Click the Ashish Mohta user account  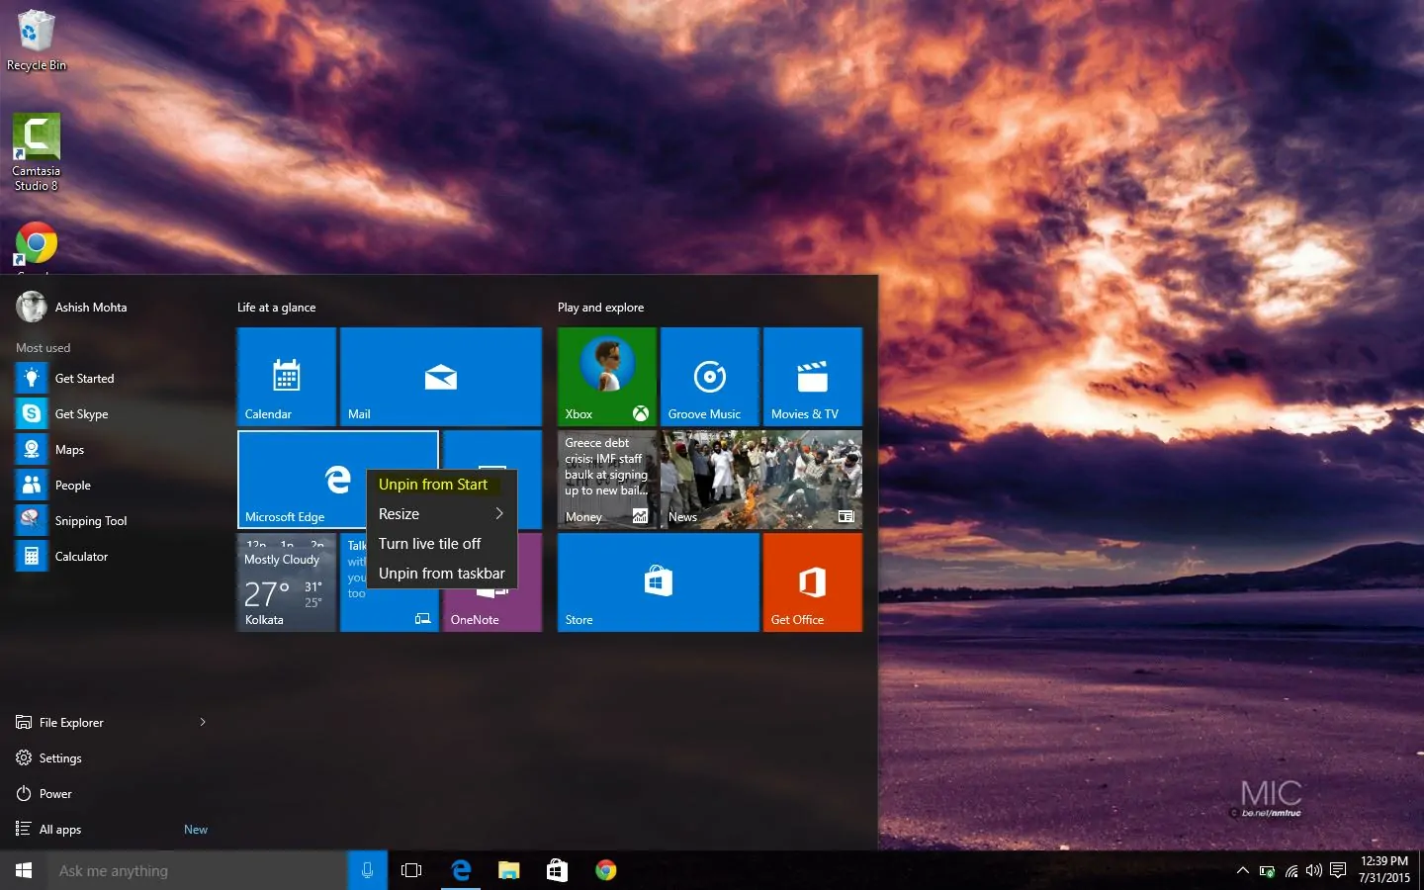coord(72,308)
